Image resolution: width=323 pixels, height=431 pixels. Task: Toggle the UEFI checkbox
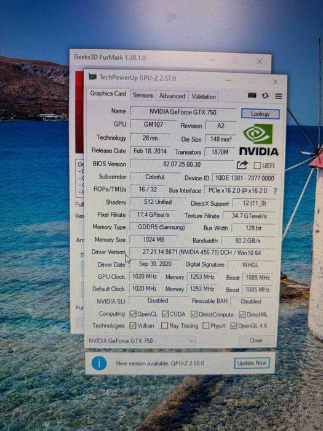(257, 166)
